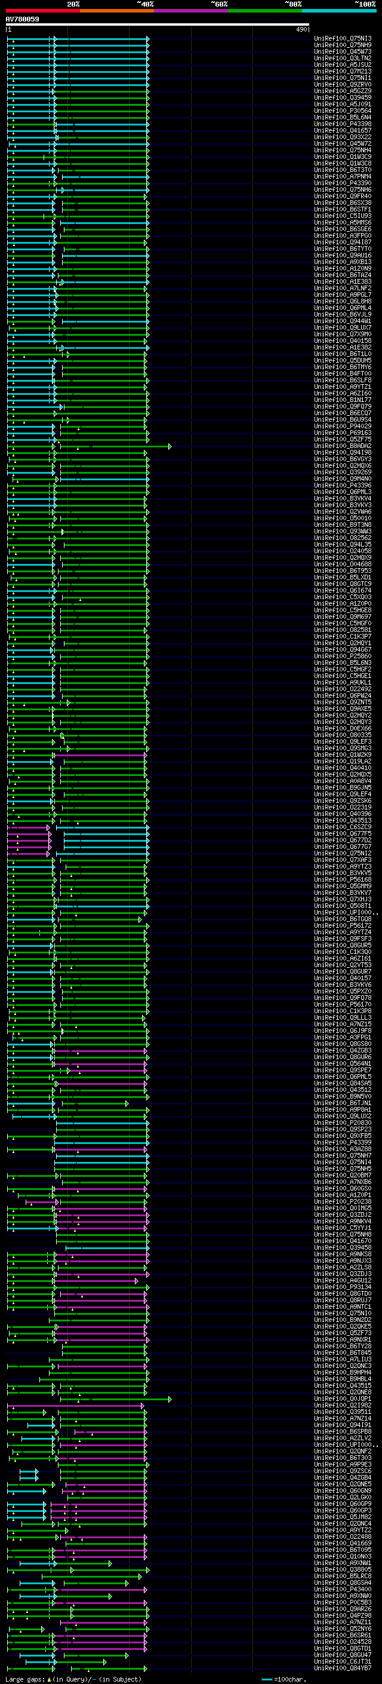The height and width of the screenshot is (1684, 382).
Task: Select the UniRef100_Q9ZSK6 row label
Action: click(x=343, y=801)
